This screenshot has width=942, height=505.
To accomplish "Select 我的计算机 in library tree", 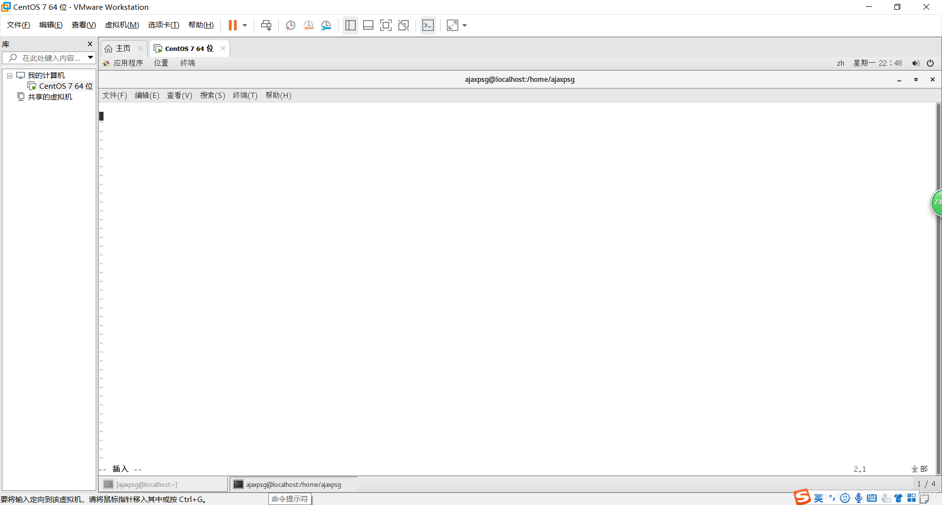I will tap(46, 76).
